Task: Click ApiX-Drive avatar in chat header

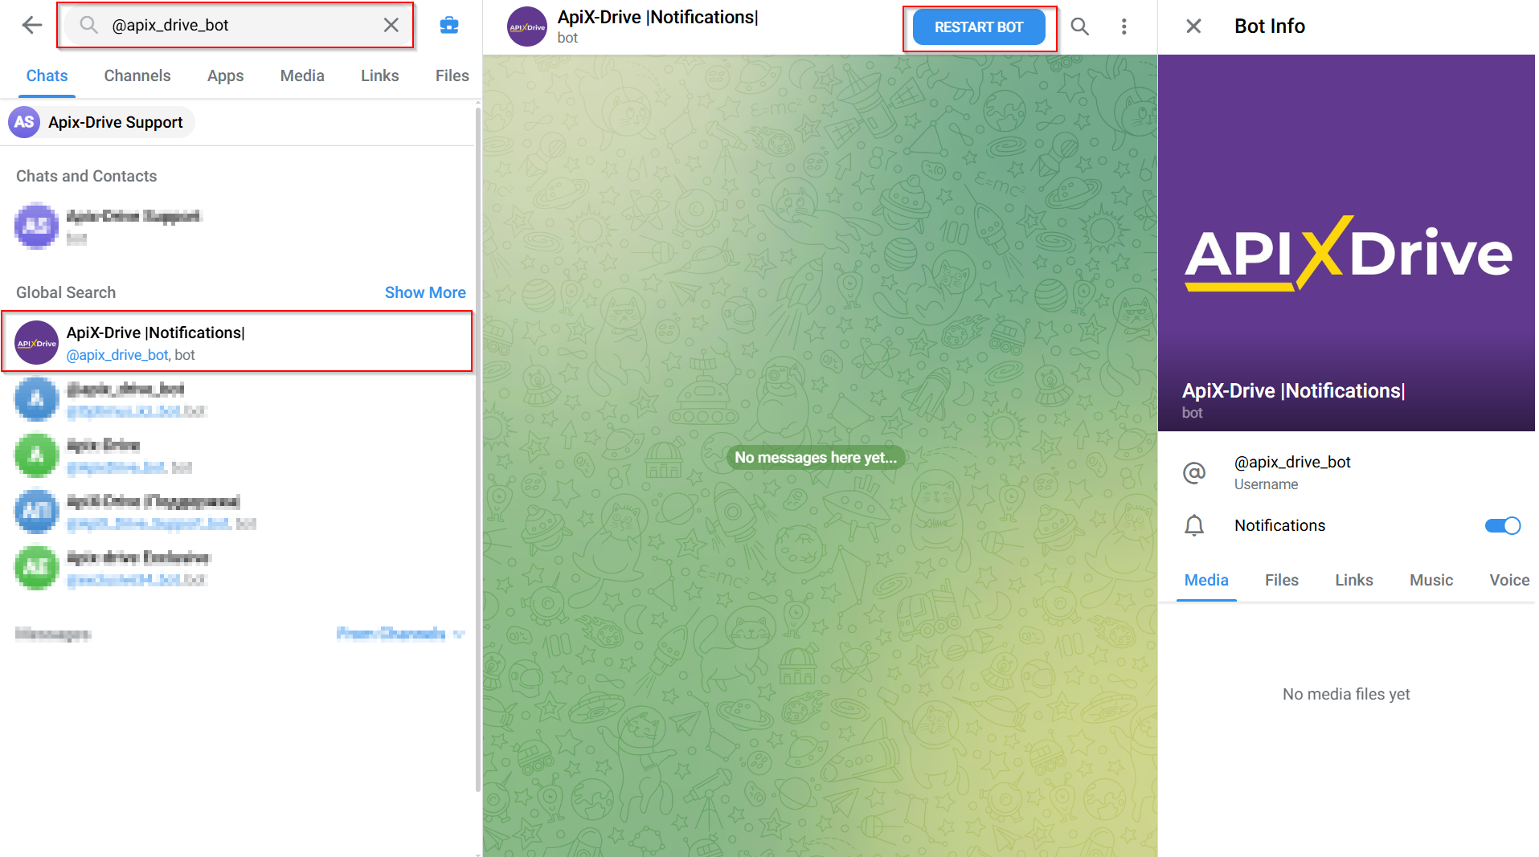Action: point(527,27)
